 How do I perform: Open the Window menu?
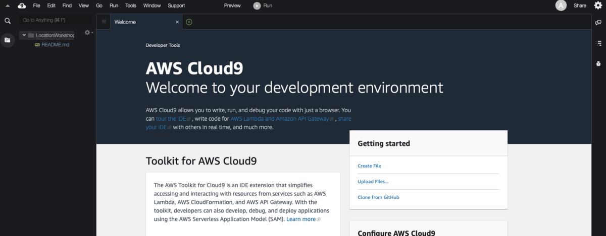[152, 6]
